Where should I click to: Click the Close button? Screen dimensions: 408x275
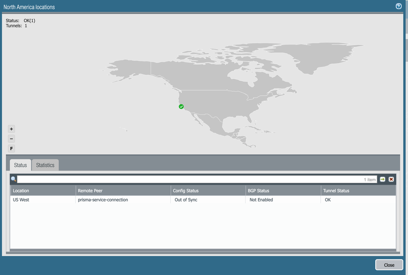point(389,265)
